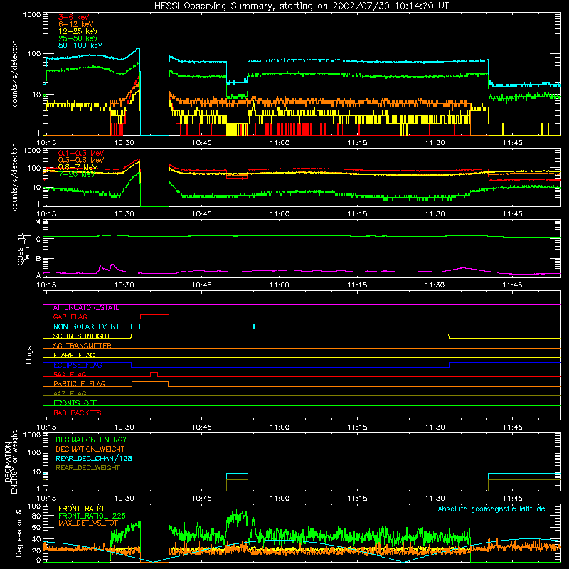This screenshot has height=569, width=569.
Task: Click the 0.3-0.8 MeV legend label
Action: [81, 161]
